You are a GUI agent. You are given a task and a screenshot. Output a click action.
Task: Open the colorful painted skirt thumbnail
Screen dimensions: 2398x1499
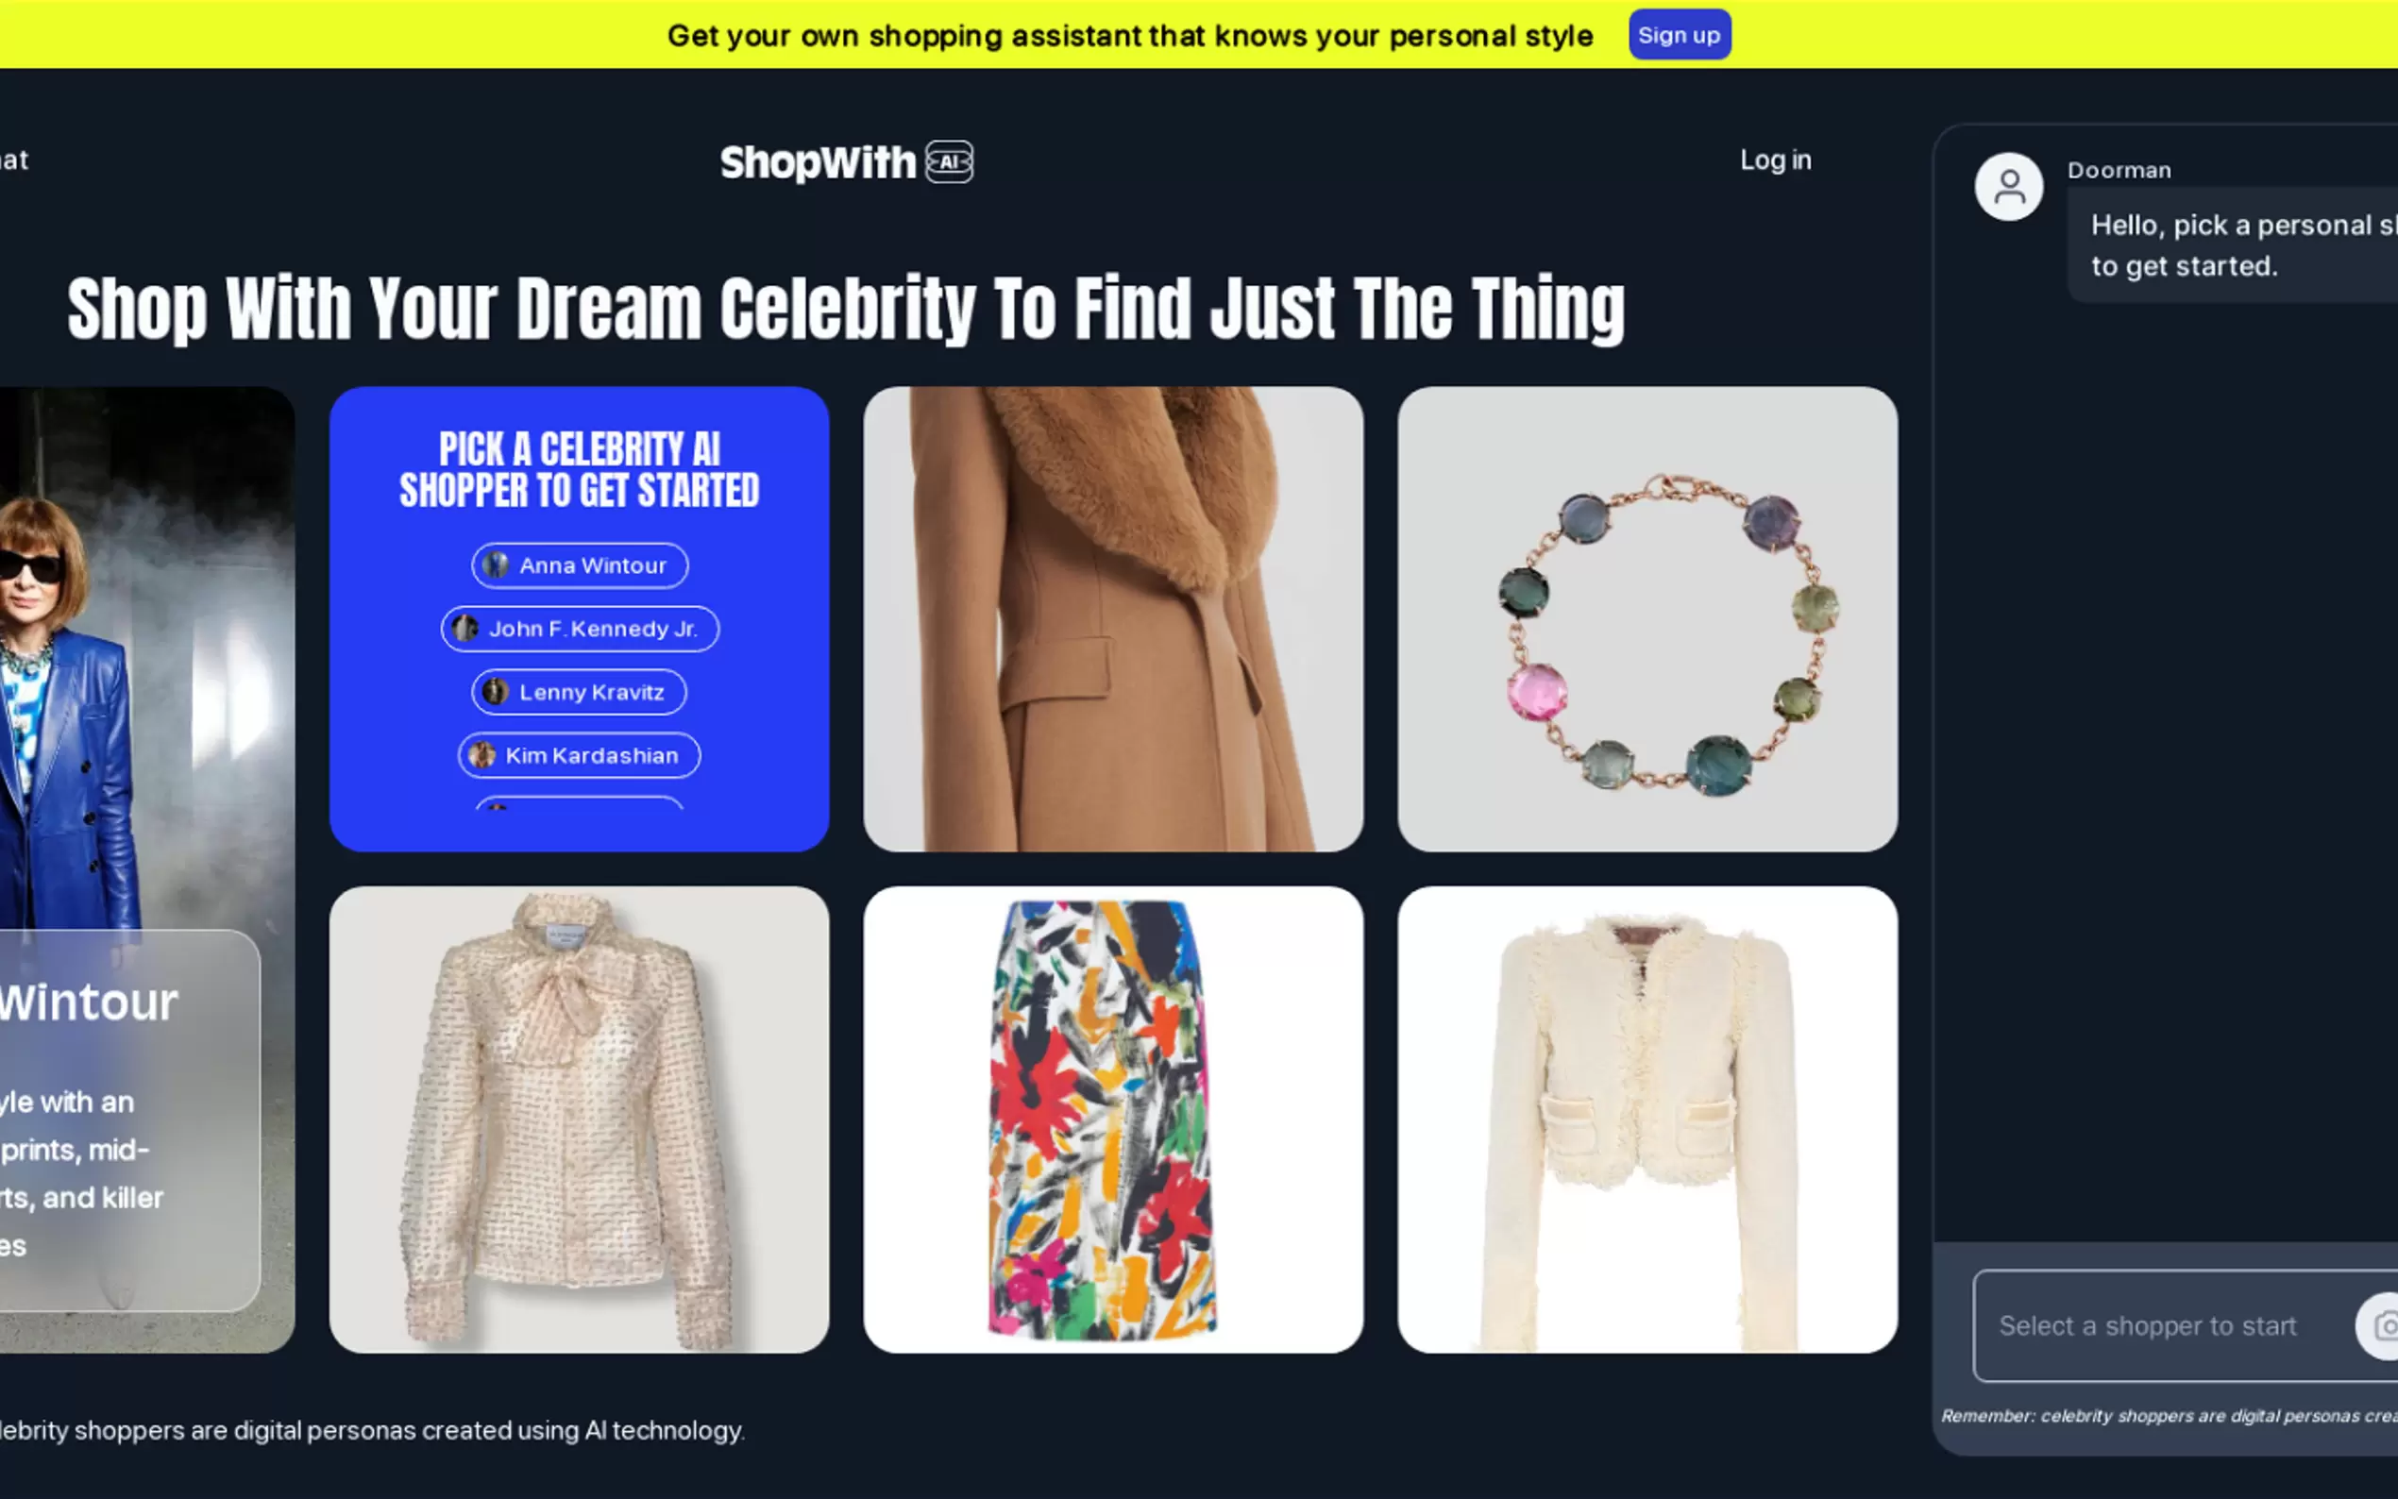(1113, 1120)
